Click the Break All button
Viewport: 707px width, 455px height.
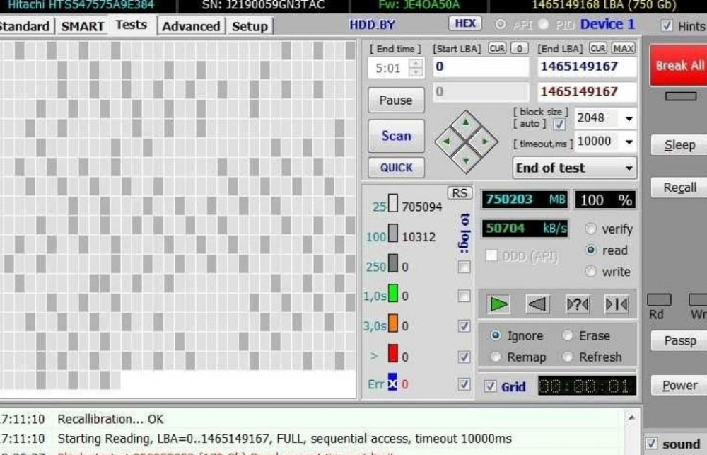pos(679,66)
